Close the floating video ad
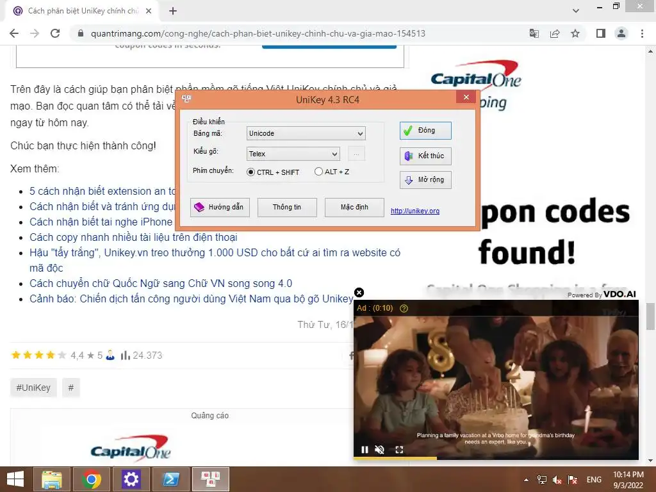The width and height of the screenshot is (656, 492). tap(359, 292)
